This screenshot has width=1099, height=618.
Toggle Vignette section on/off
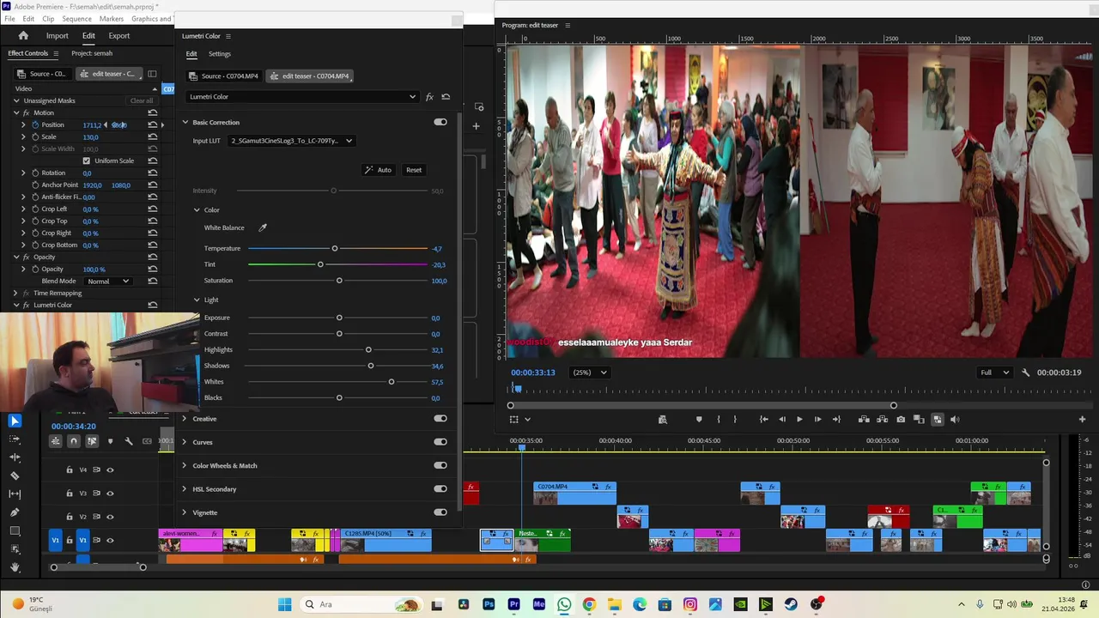(x=440, y=512)
